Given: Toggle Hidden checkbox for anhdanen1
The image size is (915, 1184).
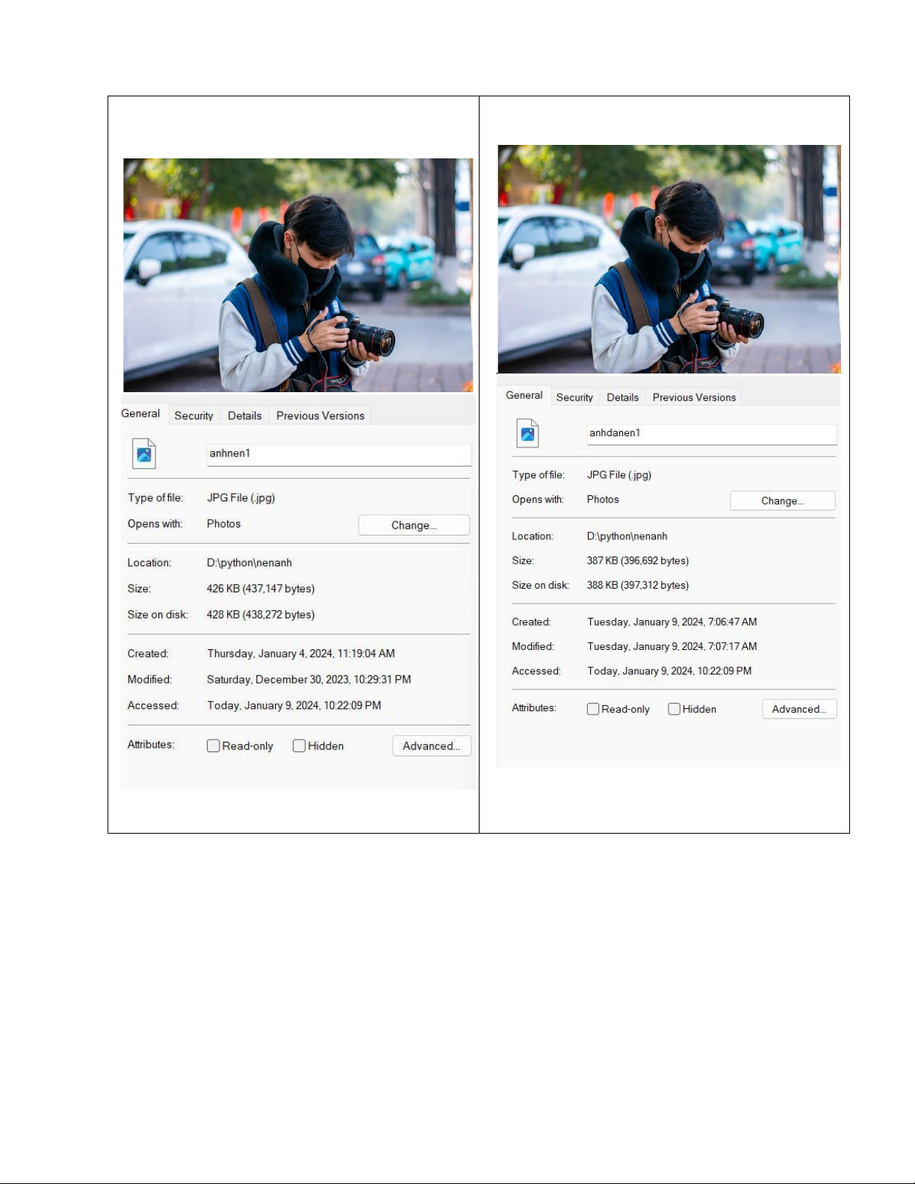Looking at the screenshot, I should (x=674, y=709).
